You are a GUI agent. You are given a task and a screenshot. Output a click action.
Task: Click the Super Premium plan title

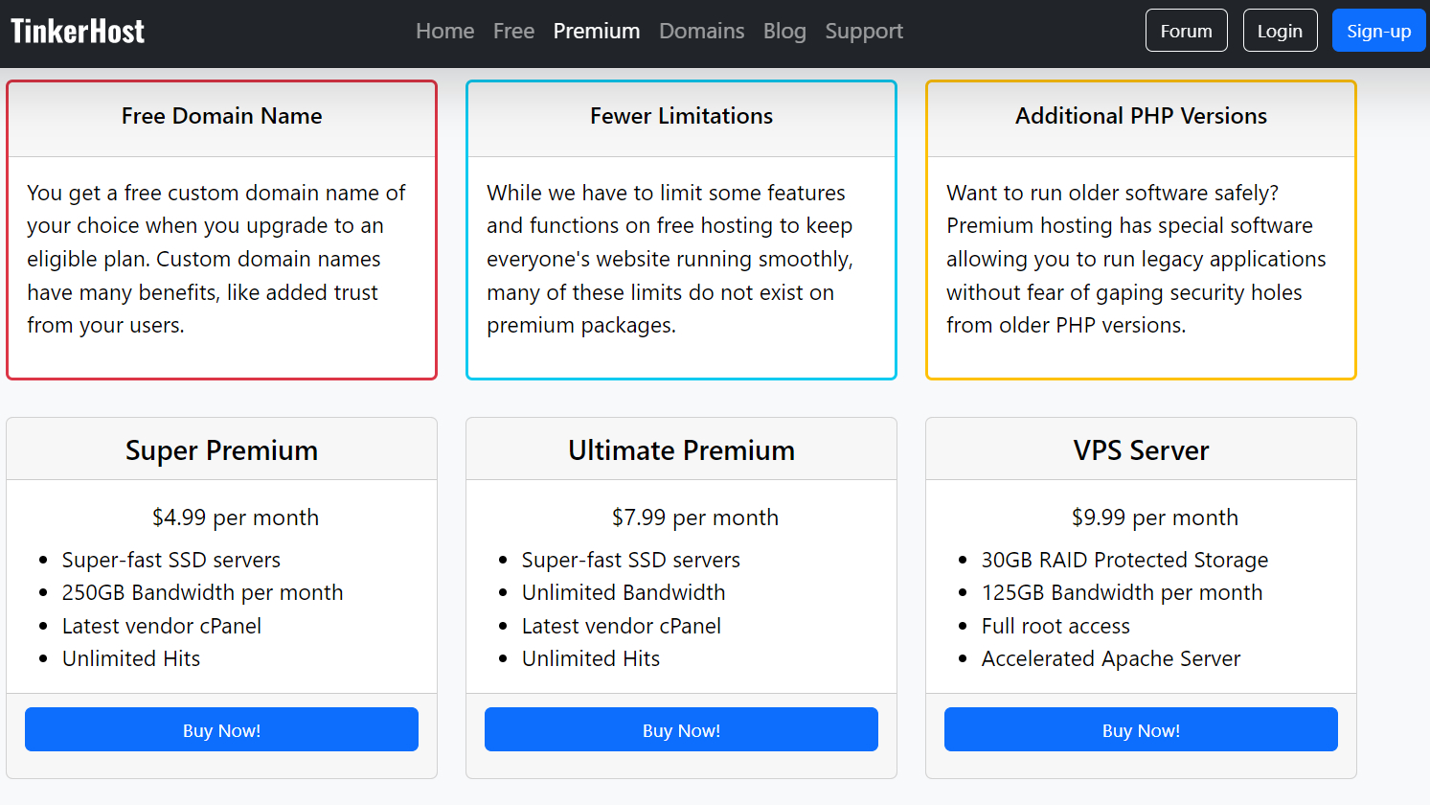point(221,450)
